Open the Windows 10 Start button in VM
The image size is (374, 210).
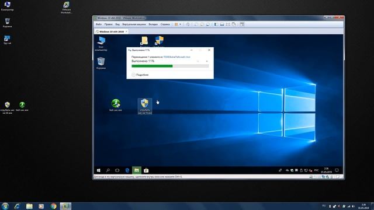pos(99,170)
